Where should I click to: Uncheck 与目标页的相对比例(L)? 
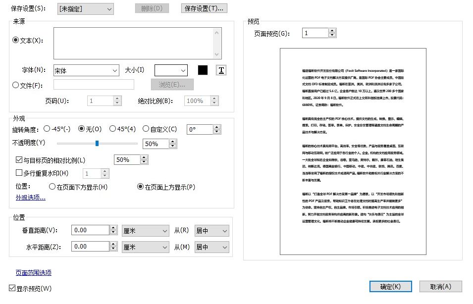point(19,160)
